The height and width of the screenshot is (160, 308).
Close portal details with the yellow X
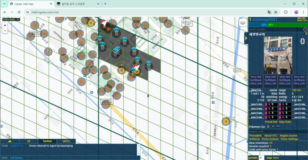coord(306,34)
